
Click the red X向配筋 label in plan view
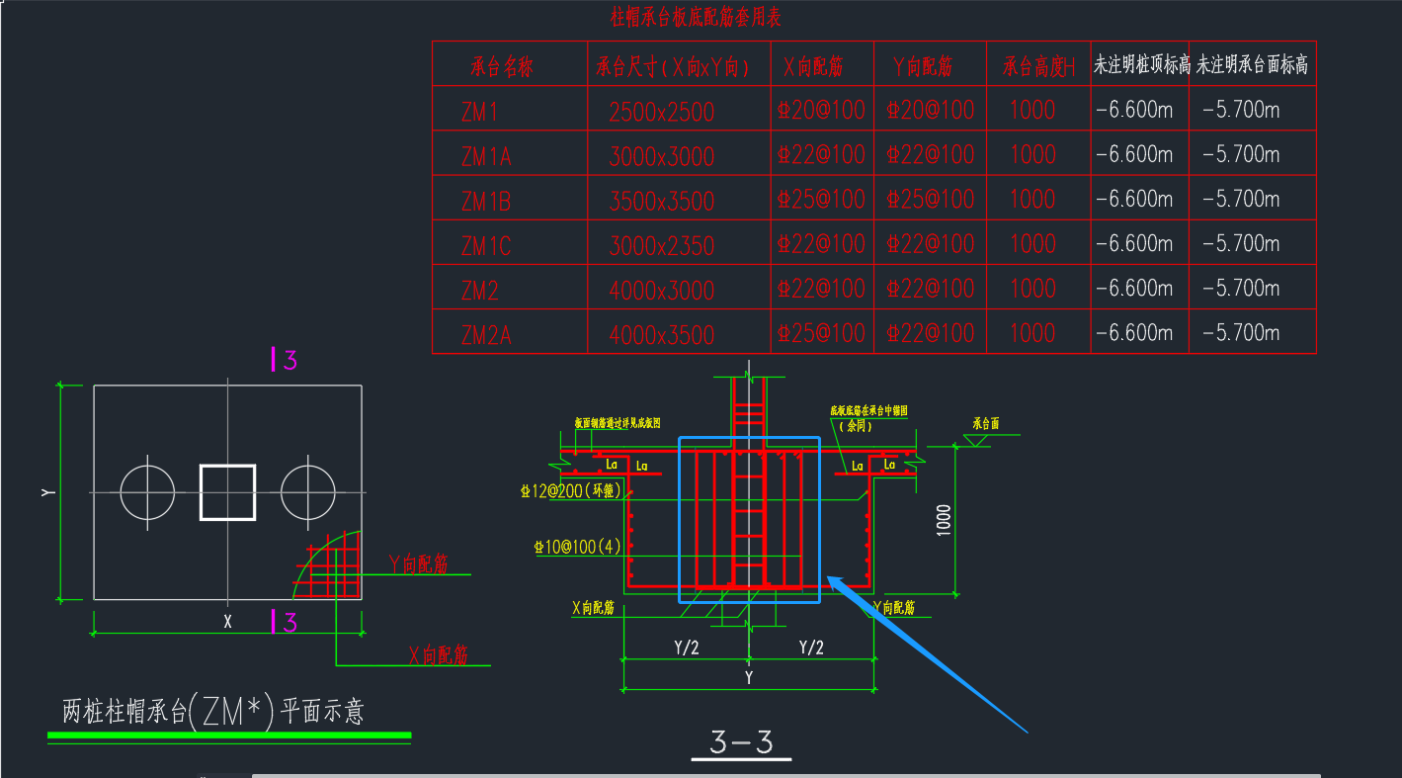pyautogui.click(x=438, y=654)
